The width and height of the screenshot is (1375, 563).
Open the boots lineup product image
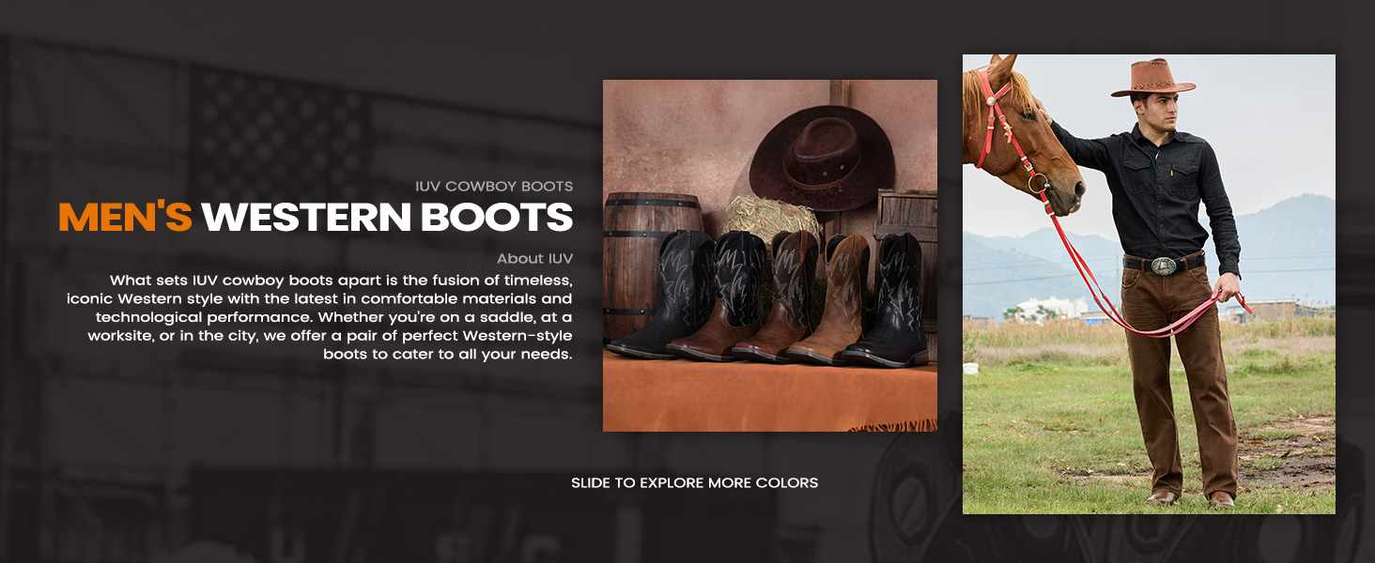click(769, 255)
